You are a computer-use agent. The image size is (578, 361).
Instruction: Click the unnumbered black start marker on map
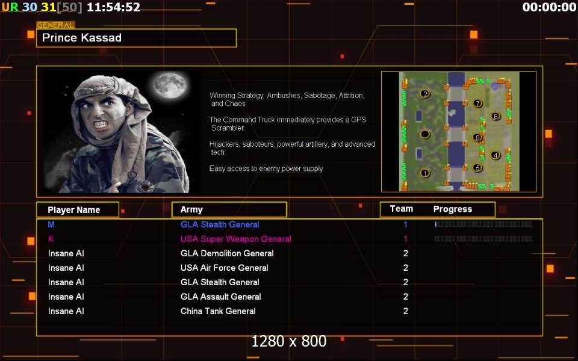coord(425,134)
